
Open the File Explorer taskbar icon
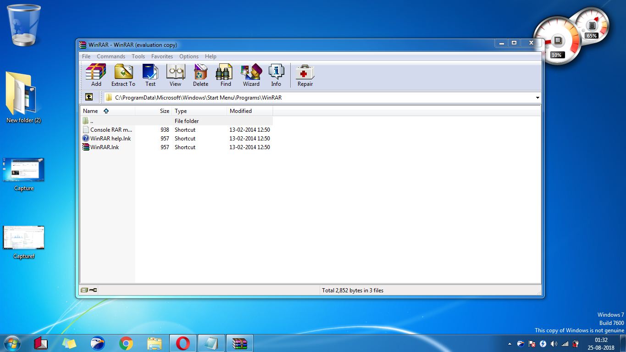(155, 343)
